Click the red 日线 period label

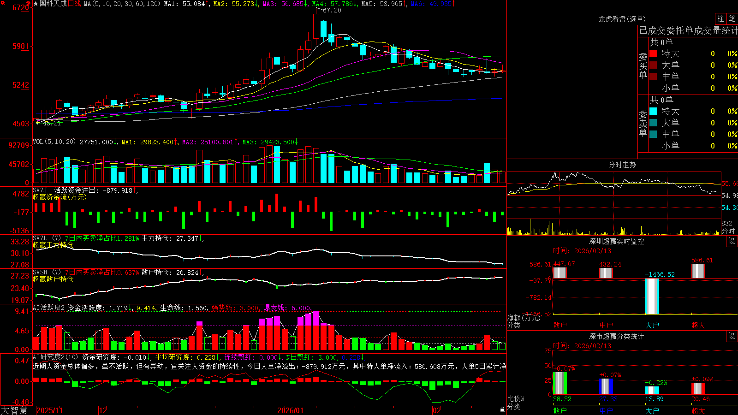coord(74,4)
